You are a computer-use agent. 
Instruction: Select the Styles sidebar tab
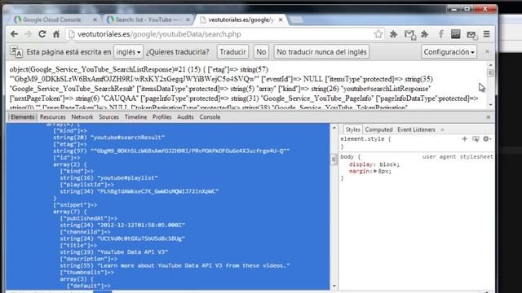pyautogui.click(x=352, y=129)
